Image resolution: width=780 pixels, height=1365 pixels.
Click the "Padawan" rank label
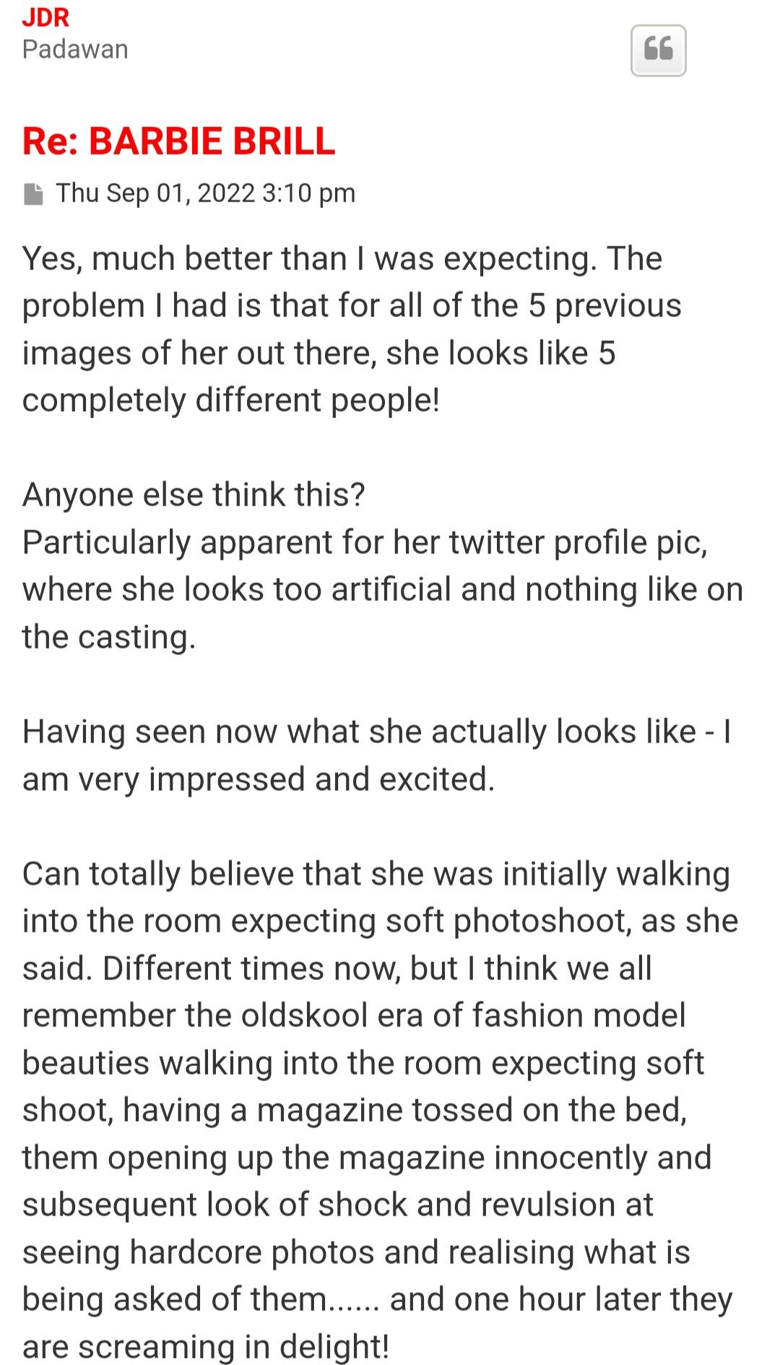coord(75,49)
